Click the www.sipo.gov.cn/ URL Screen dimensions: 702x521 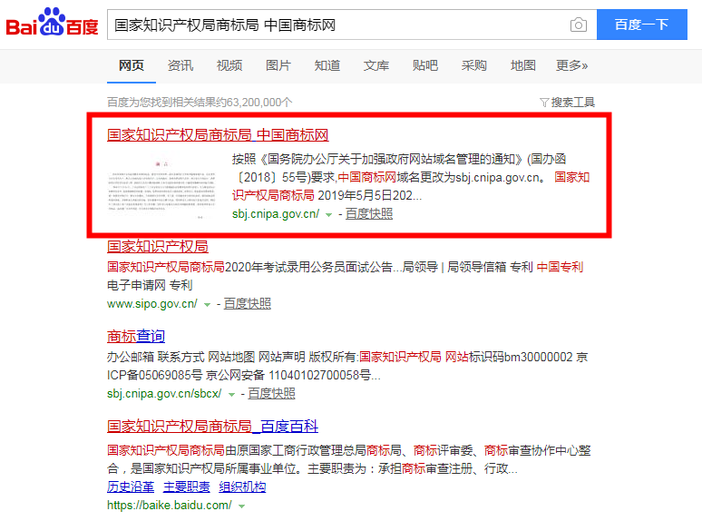(152, 304)
